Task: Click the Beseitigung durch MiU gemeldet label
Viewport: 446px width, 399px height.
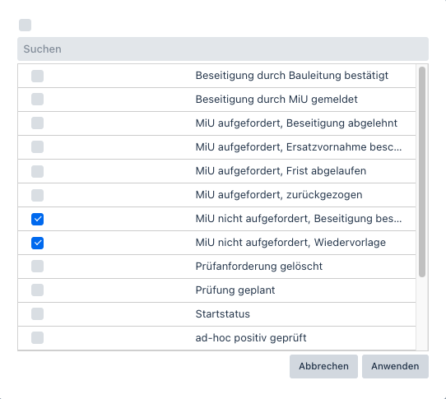Action: pos(276,100)
